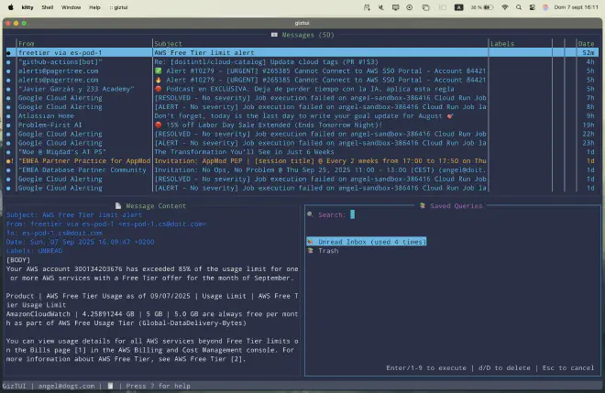Click the Subject column header
This screenshot has height=393, width=605.
click(169, 44)
